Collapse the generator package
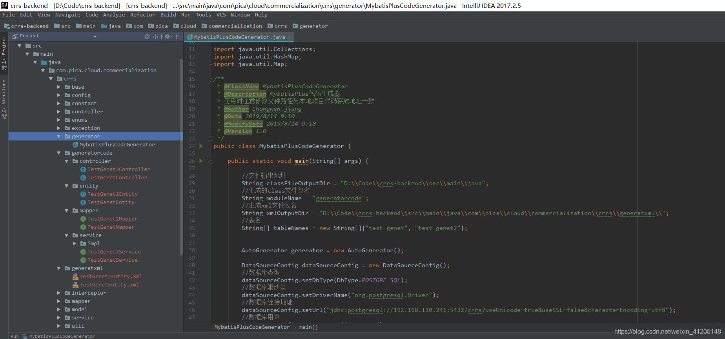725x339 pixels. 59,137
